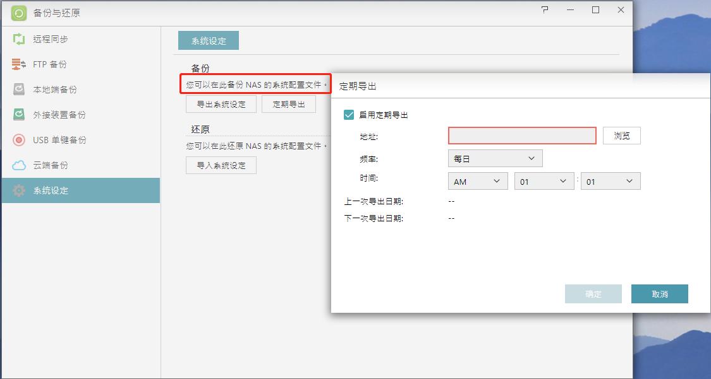Click the 系统设定 gear icon in sidebar
The width and height of the screenshot is (711, 379).
(x=19, y=190)
